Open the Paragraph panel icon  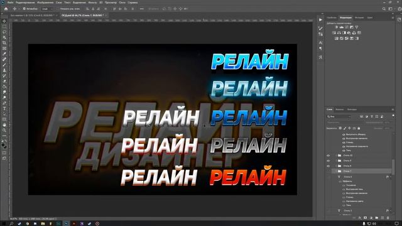tap(320, 48)
